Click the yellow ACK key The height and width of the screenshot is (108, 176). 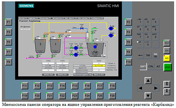click(167, 58)
